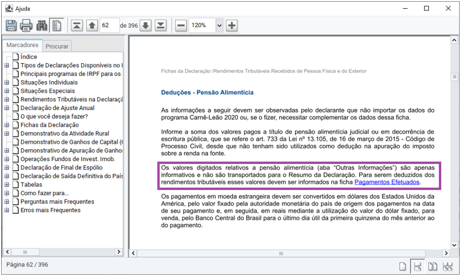Image resolution: width=462 pixels, height=277 pixels.
Task: Go to next page arrow
Action: click(x=145, y=25)
